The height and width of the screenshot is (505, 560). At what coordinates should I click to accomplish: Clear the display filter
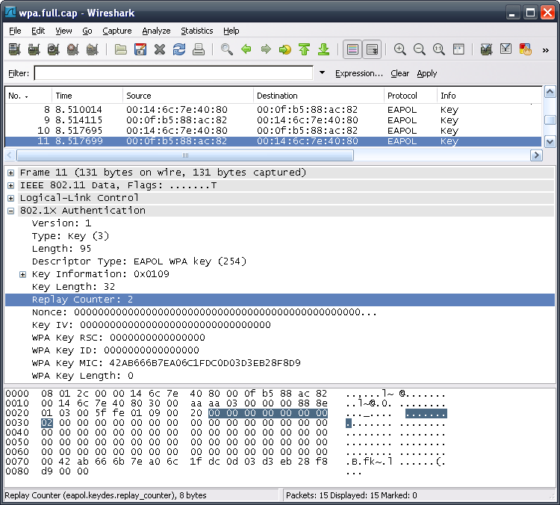[x=399, y=73]
